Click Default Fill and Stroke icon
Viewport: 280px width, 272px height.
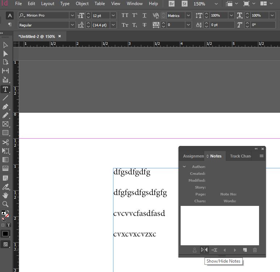coord(3,219)
